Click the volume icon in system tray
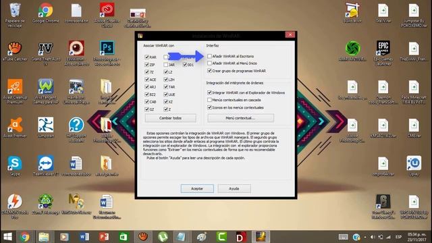Screen dimensions: 432x243 point(373,237)
